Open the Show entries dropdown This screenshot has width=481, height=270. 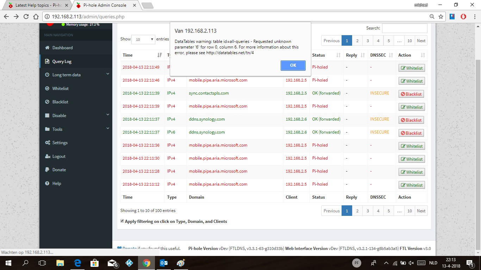point(143,39)
